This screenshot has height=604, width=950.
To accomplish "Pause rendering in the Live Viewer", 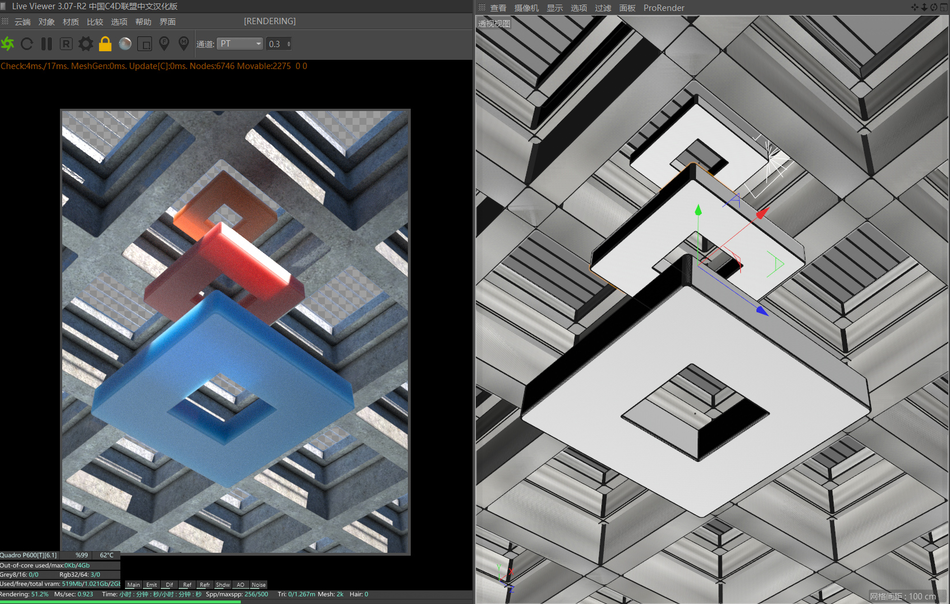I will 47,44.
